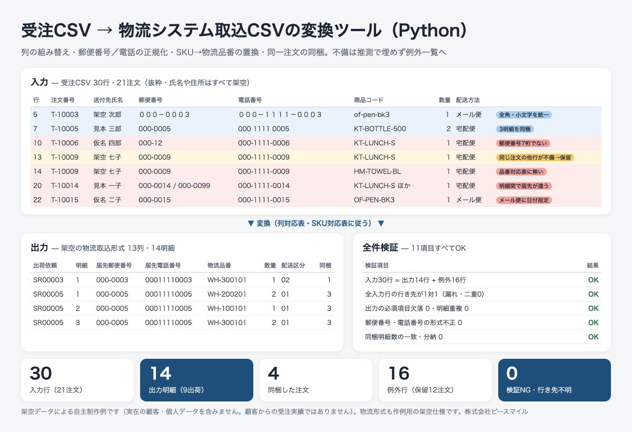Click the 全角・小文字を統一 tag

point(524,114)
